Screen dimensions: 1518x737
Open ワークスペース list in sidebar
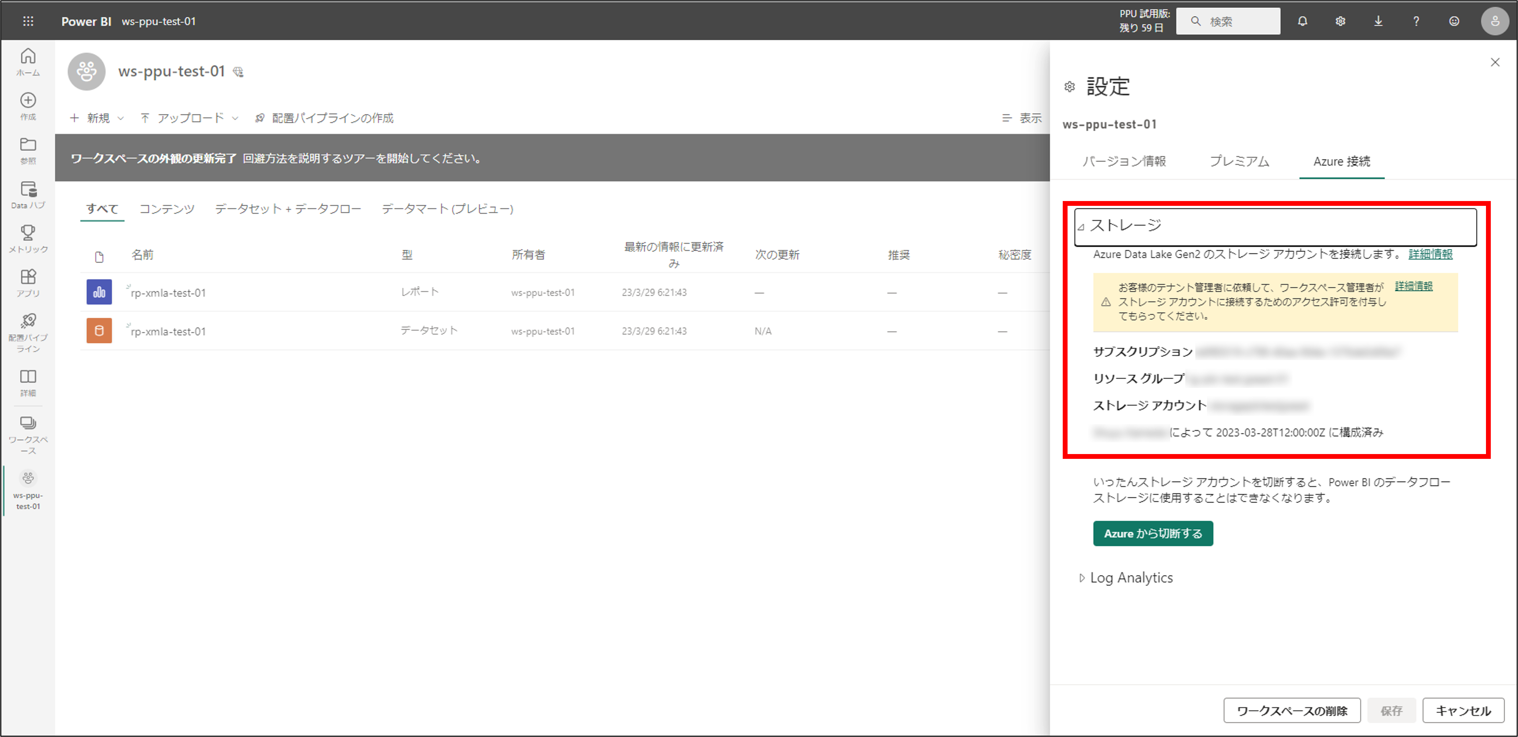pyautogui.click(x=28, y=435)
